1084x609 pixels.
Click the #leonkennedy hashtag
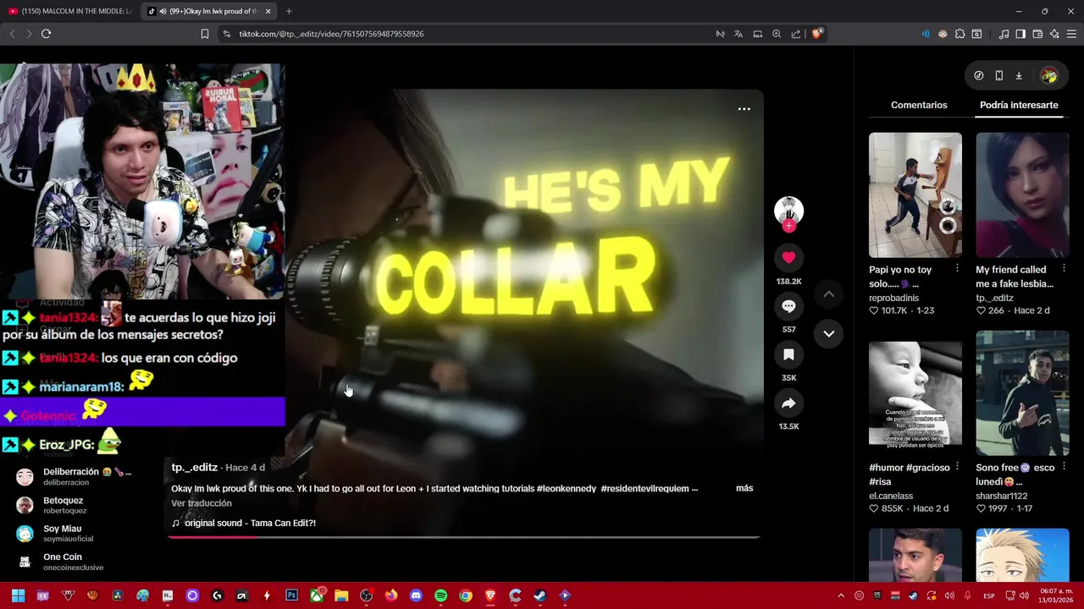tap(567, 488)
